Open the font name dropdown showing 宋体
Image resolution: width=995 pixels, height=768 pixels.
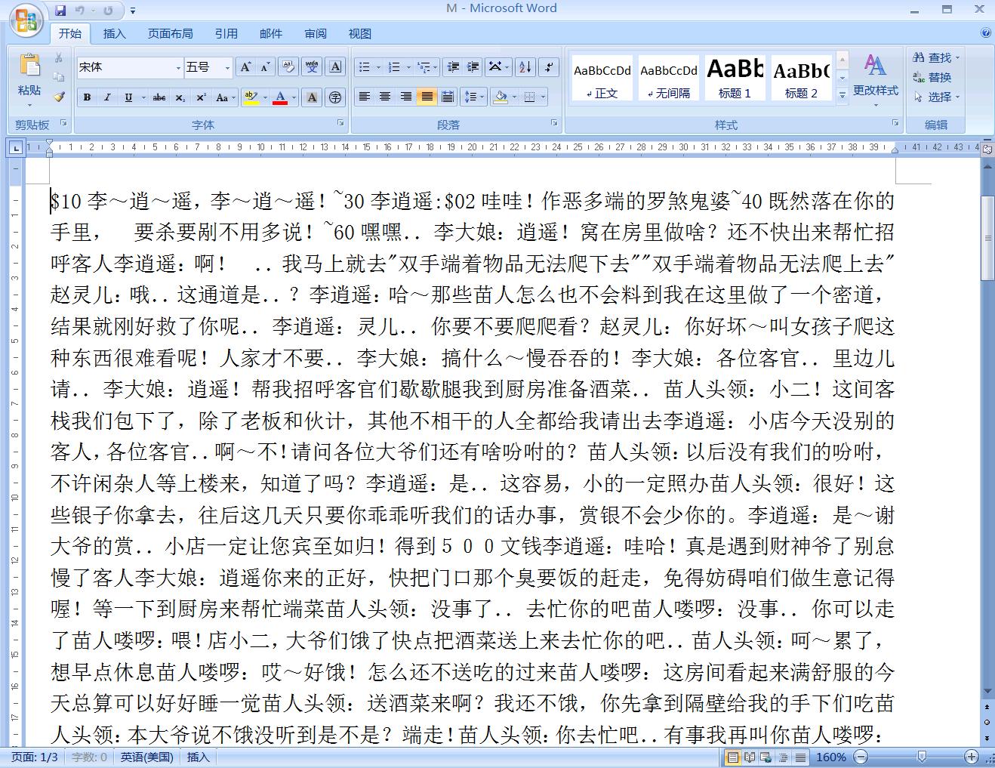click(130, 67)
